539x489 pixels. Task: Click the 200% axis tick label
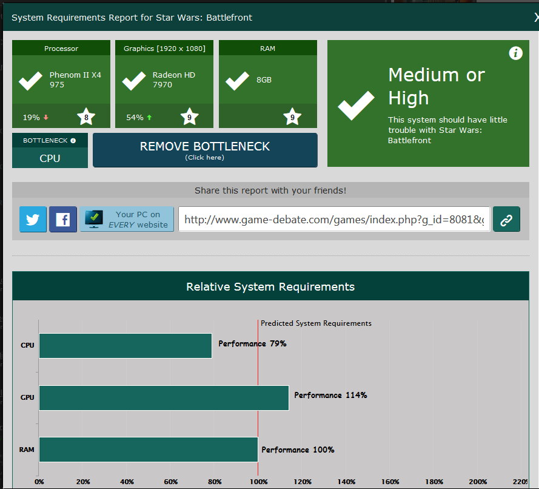coord(478,482)
